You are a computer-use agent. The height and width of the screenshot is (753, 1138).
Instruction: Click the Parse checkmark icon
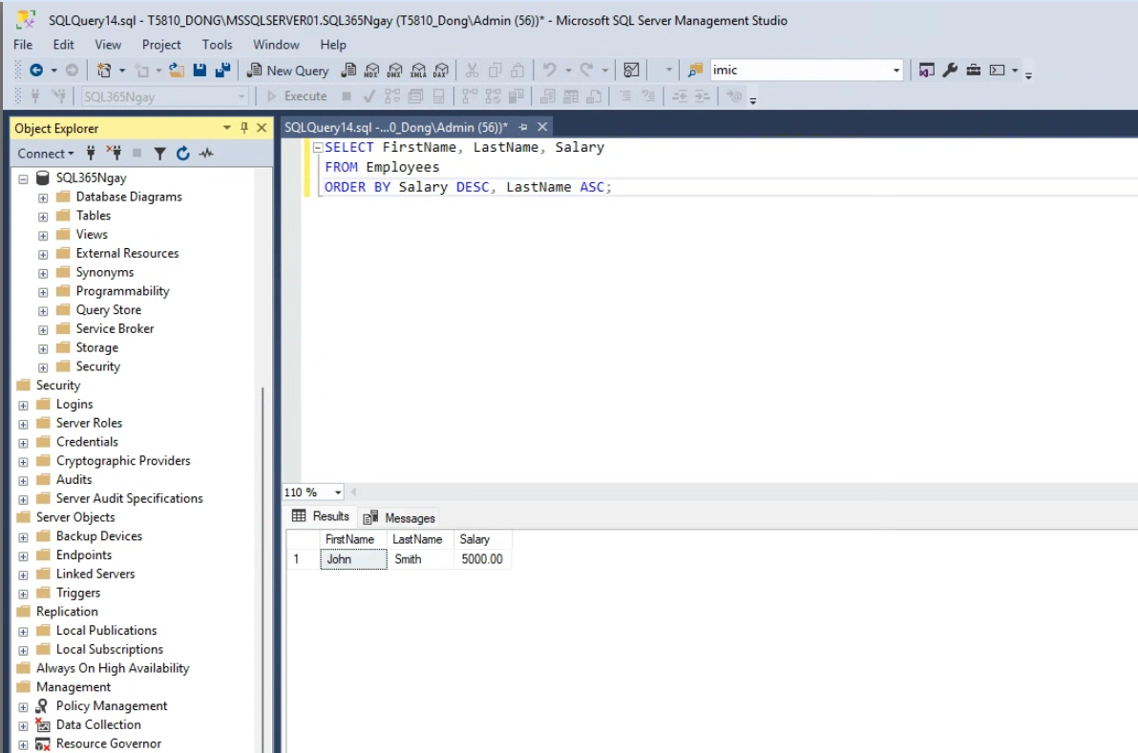tap(369, 96)
